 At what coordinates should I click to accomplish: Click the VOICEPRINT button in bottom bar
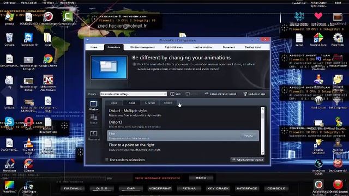click(160, 188)
